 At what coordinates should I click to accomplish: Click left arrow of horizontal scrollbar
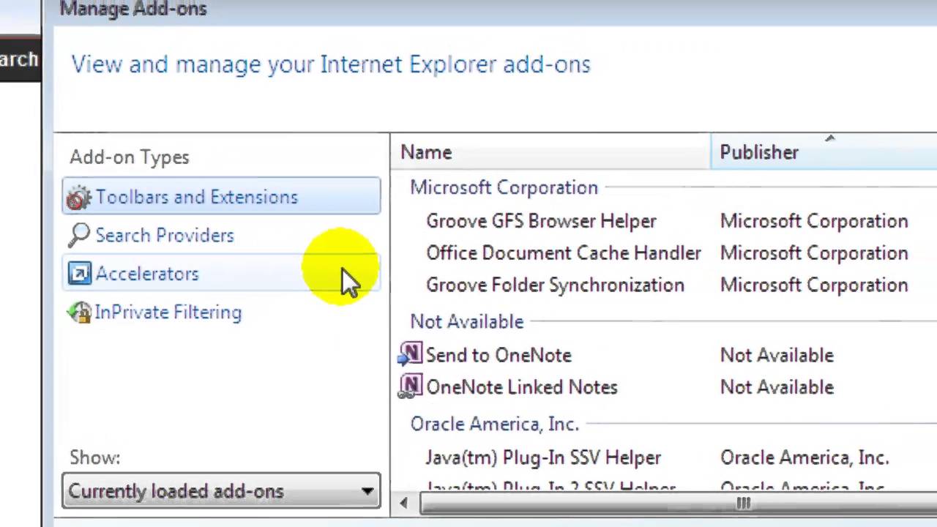pos(403,503)
